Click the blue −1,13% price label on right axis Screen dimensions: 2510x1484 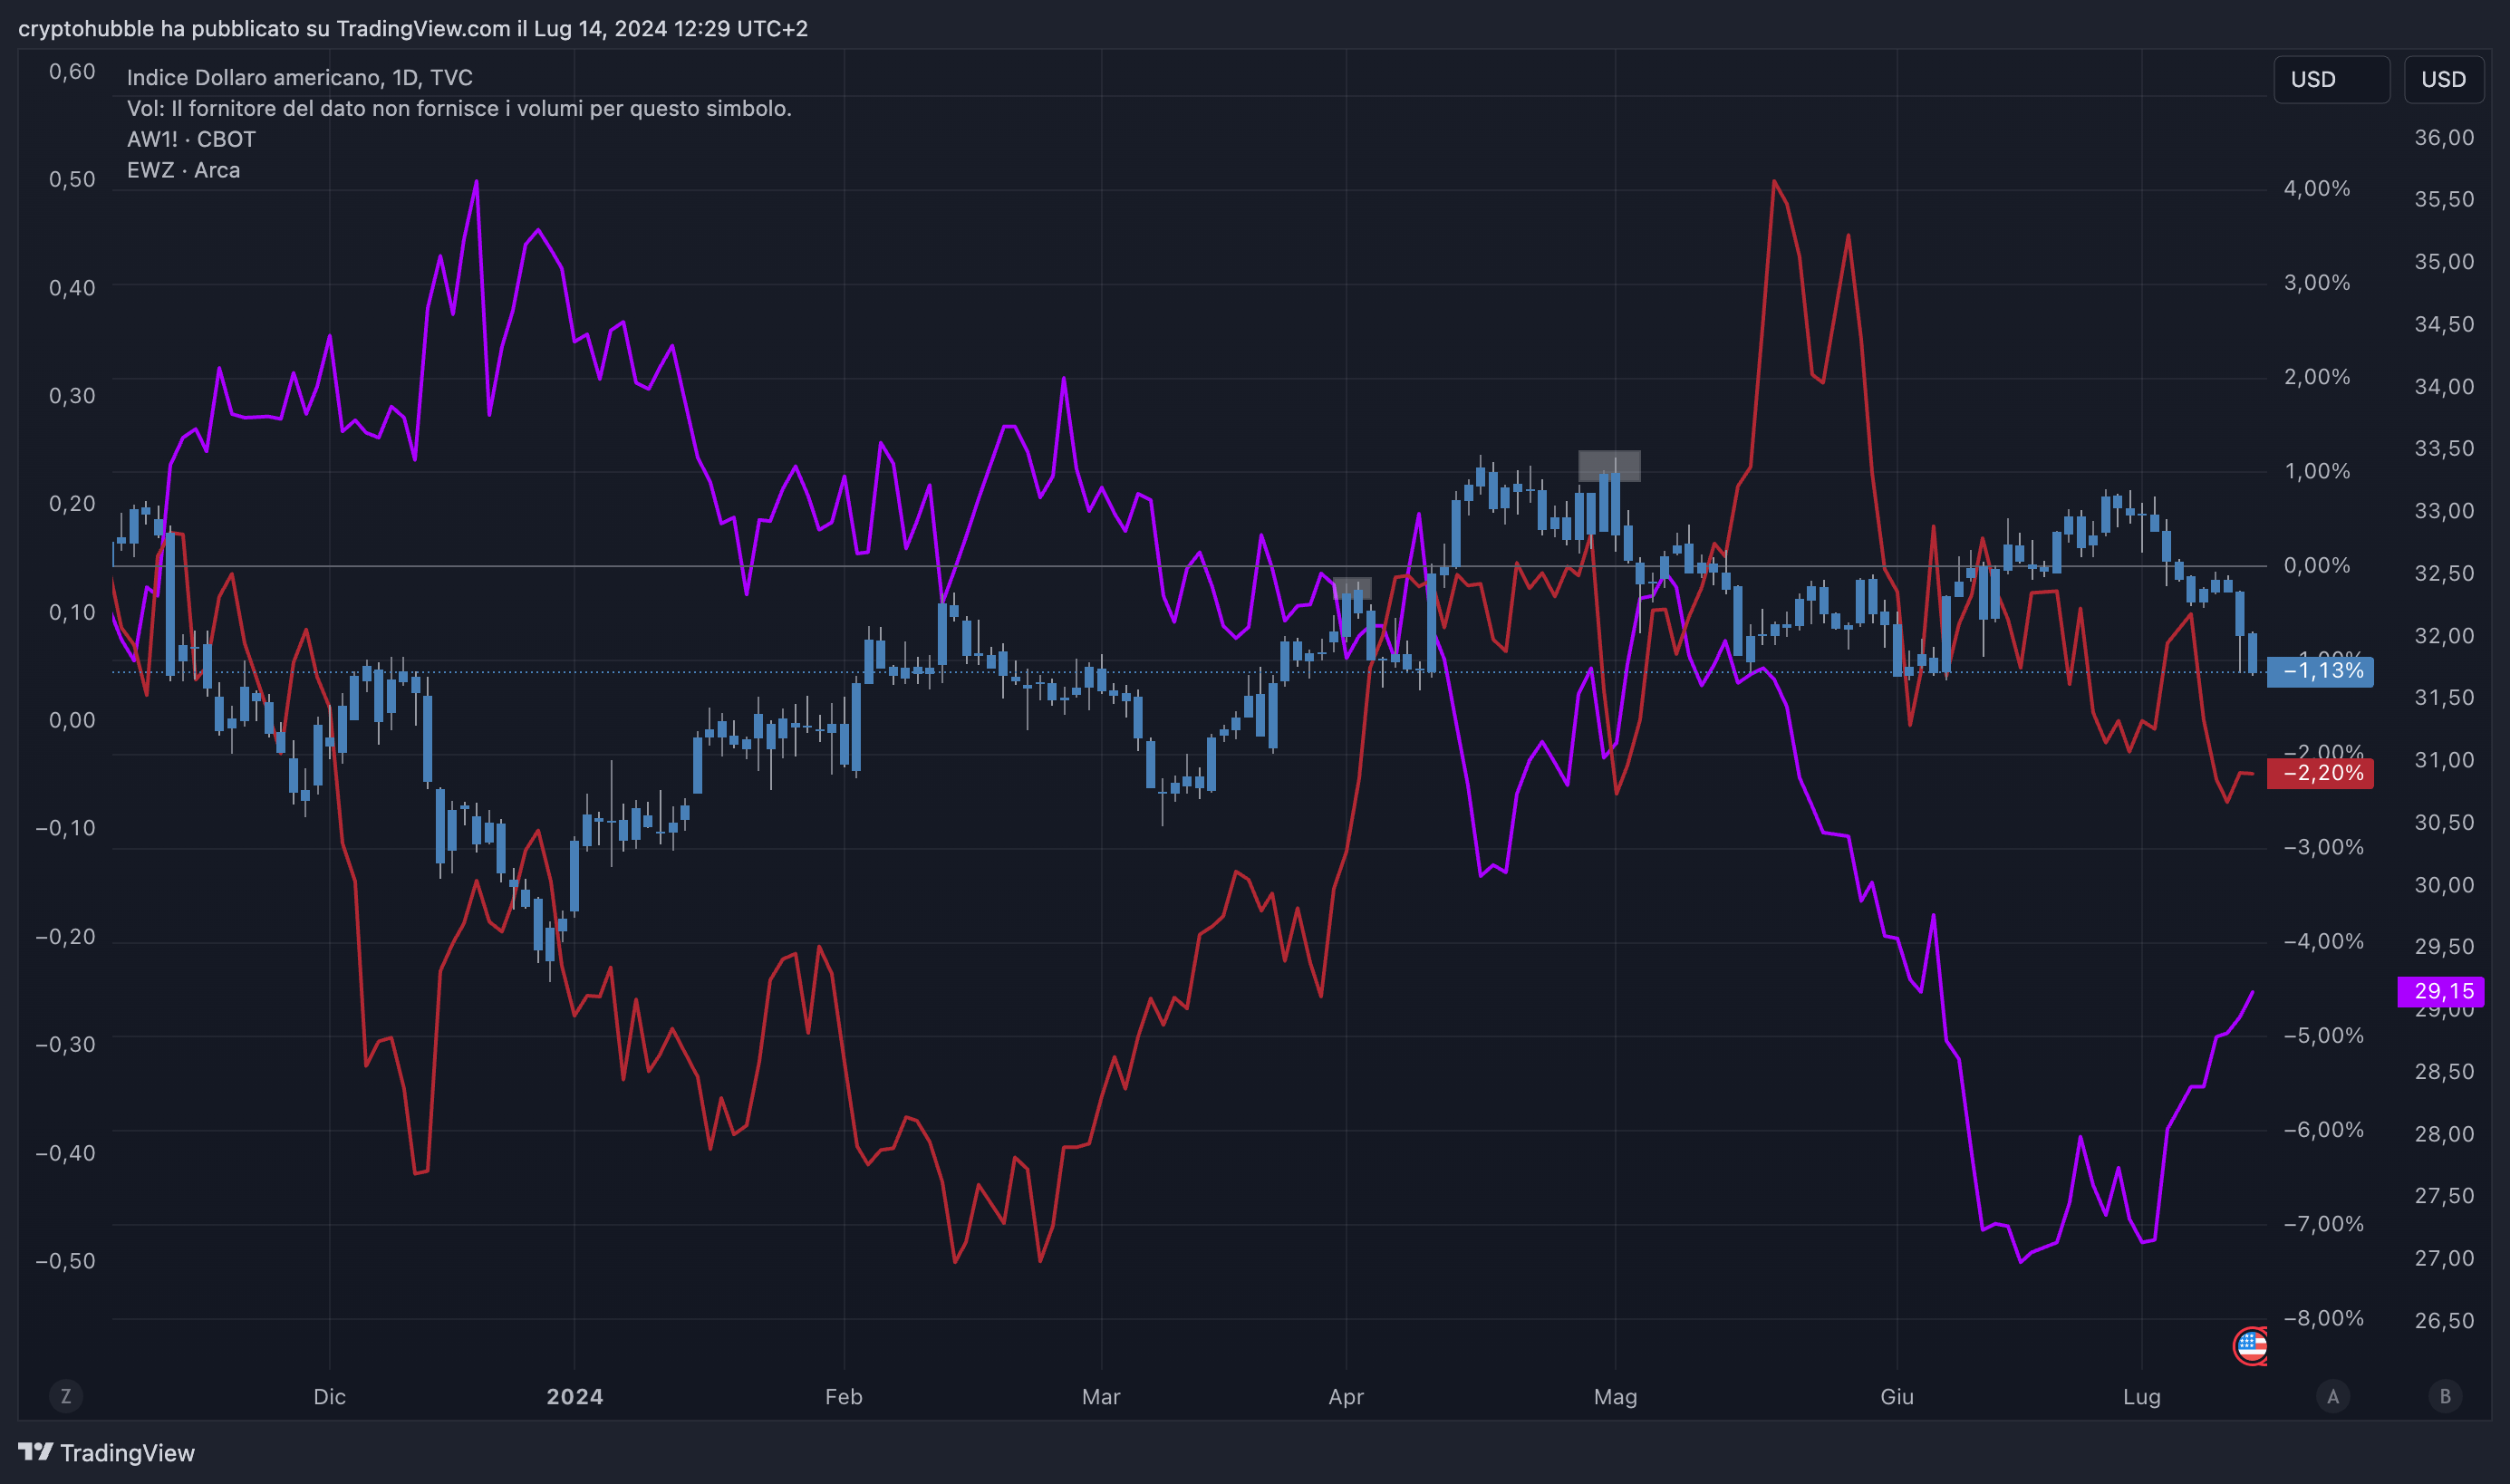click(2321, 672)
